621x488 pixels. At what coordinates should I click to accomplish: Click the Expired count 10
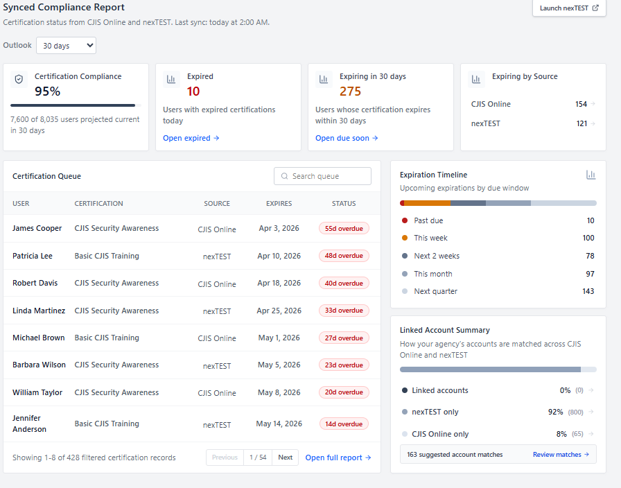[x=193, y=91]
